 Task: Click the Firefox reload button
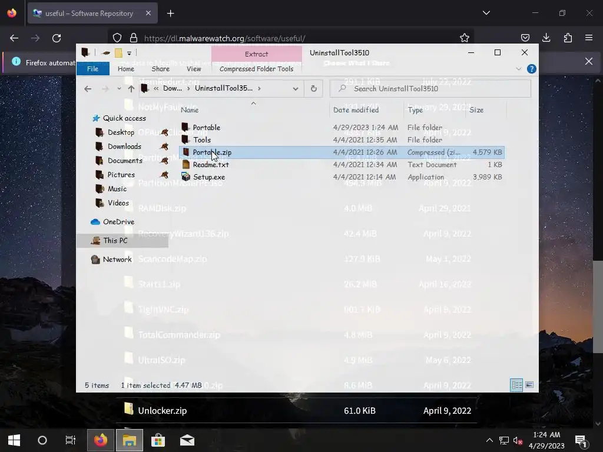[57, 38]
